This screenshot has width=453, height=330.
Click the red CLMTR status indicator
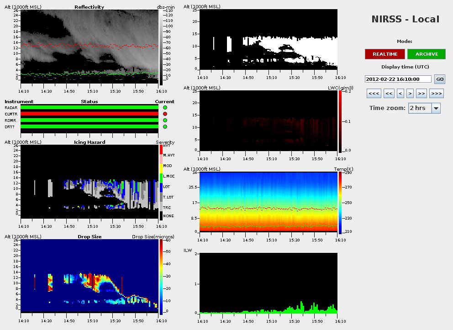pos(165,114)
